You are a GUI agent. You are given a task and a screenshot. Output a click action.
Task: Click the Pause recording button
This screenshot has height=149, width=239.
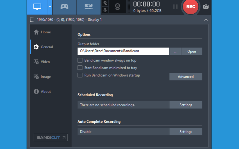(x=175, y=7)
